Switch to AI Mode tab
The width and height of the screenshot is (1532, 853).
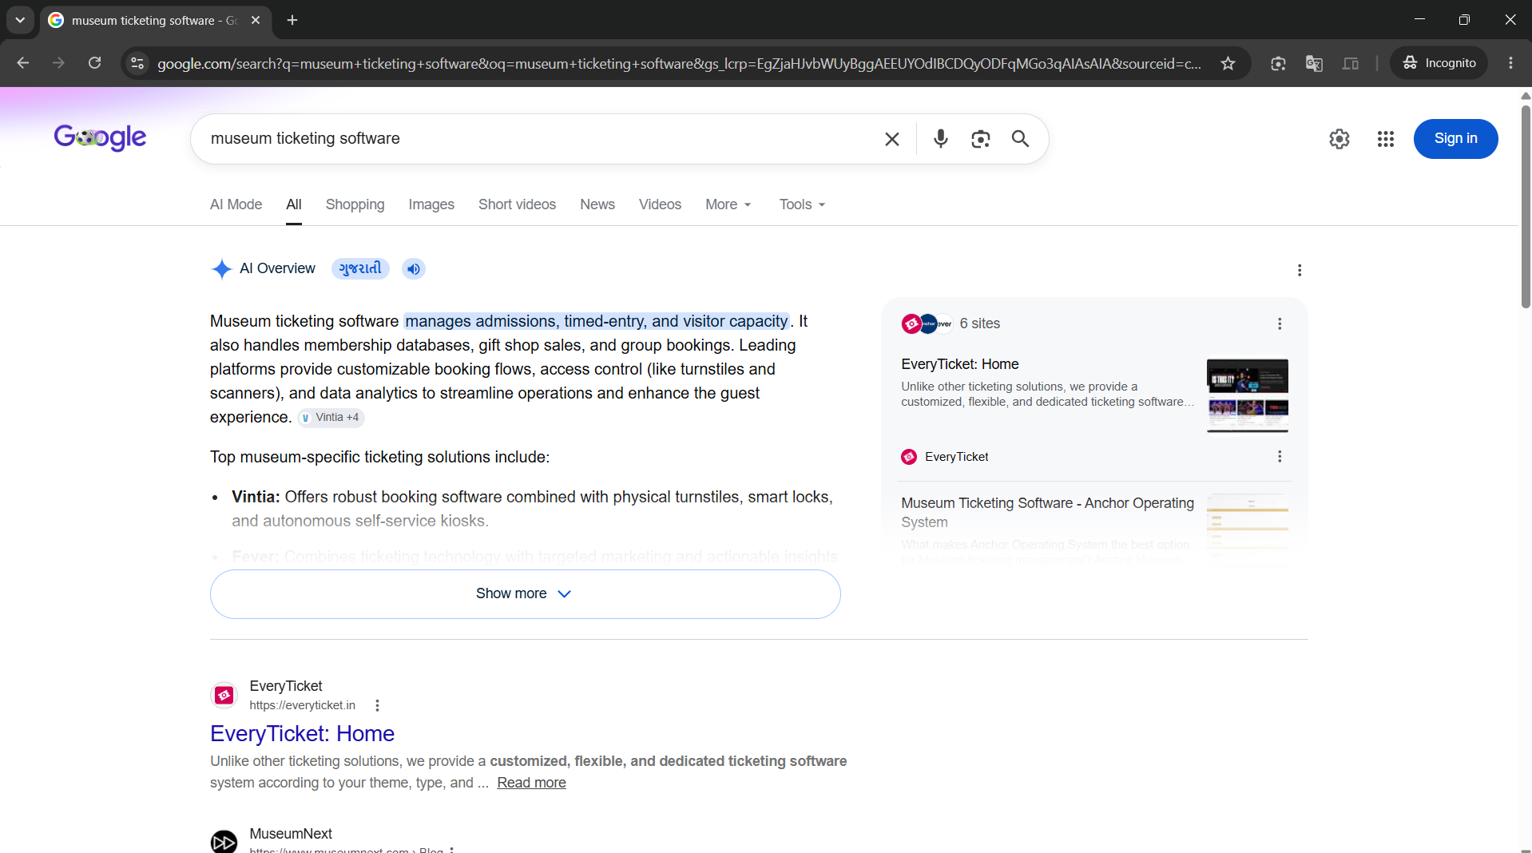coord(236,204)
